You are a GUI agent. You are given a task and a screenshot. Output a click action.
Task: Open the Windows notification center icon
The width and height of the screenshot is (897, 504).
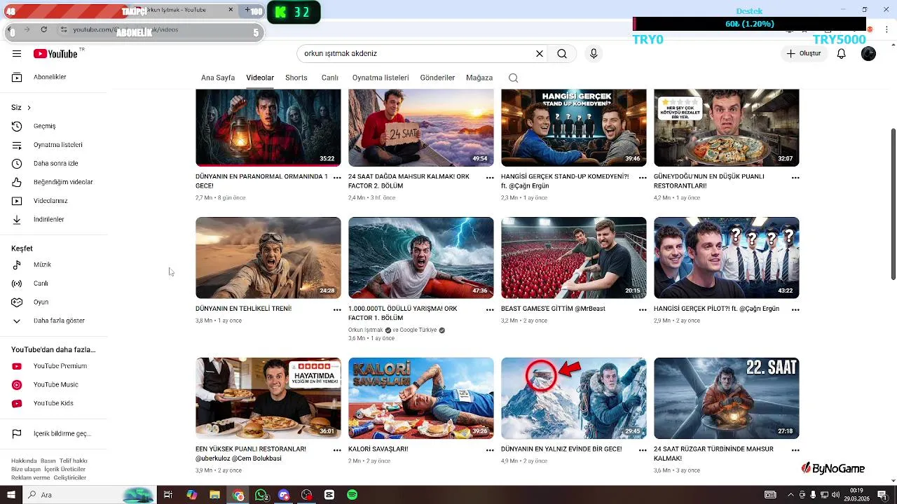[882, 495]
